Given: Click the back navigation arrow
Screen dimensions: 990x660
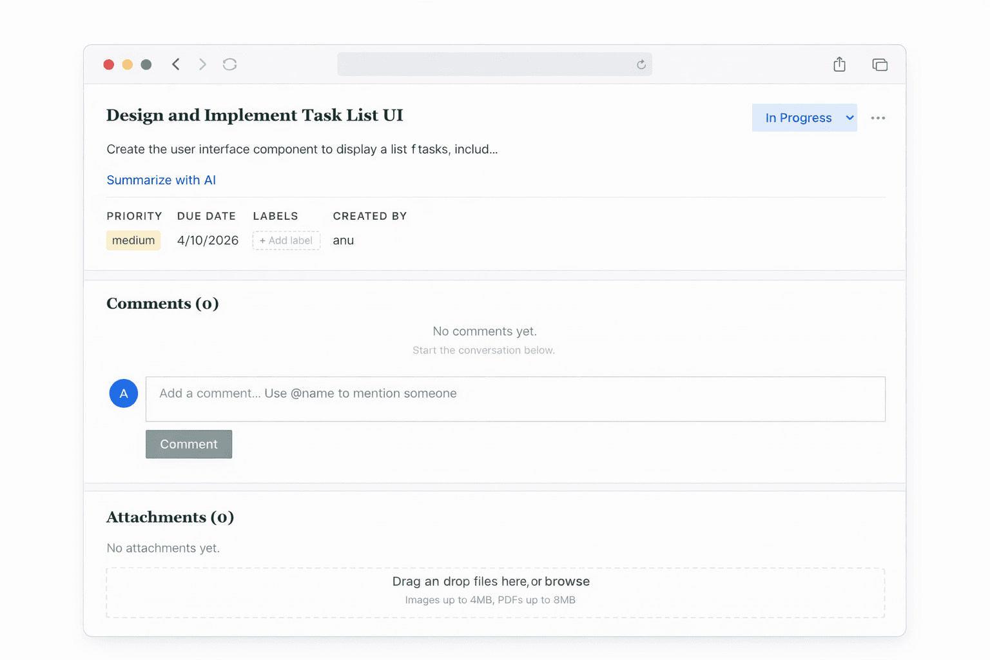Looking at the screenshot, I should [176, 64].
